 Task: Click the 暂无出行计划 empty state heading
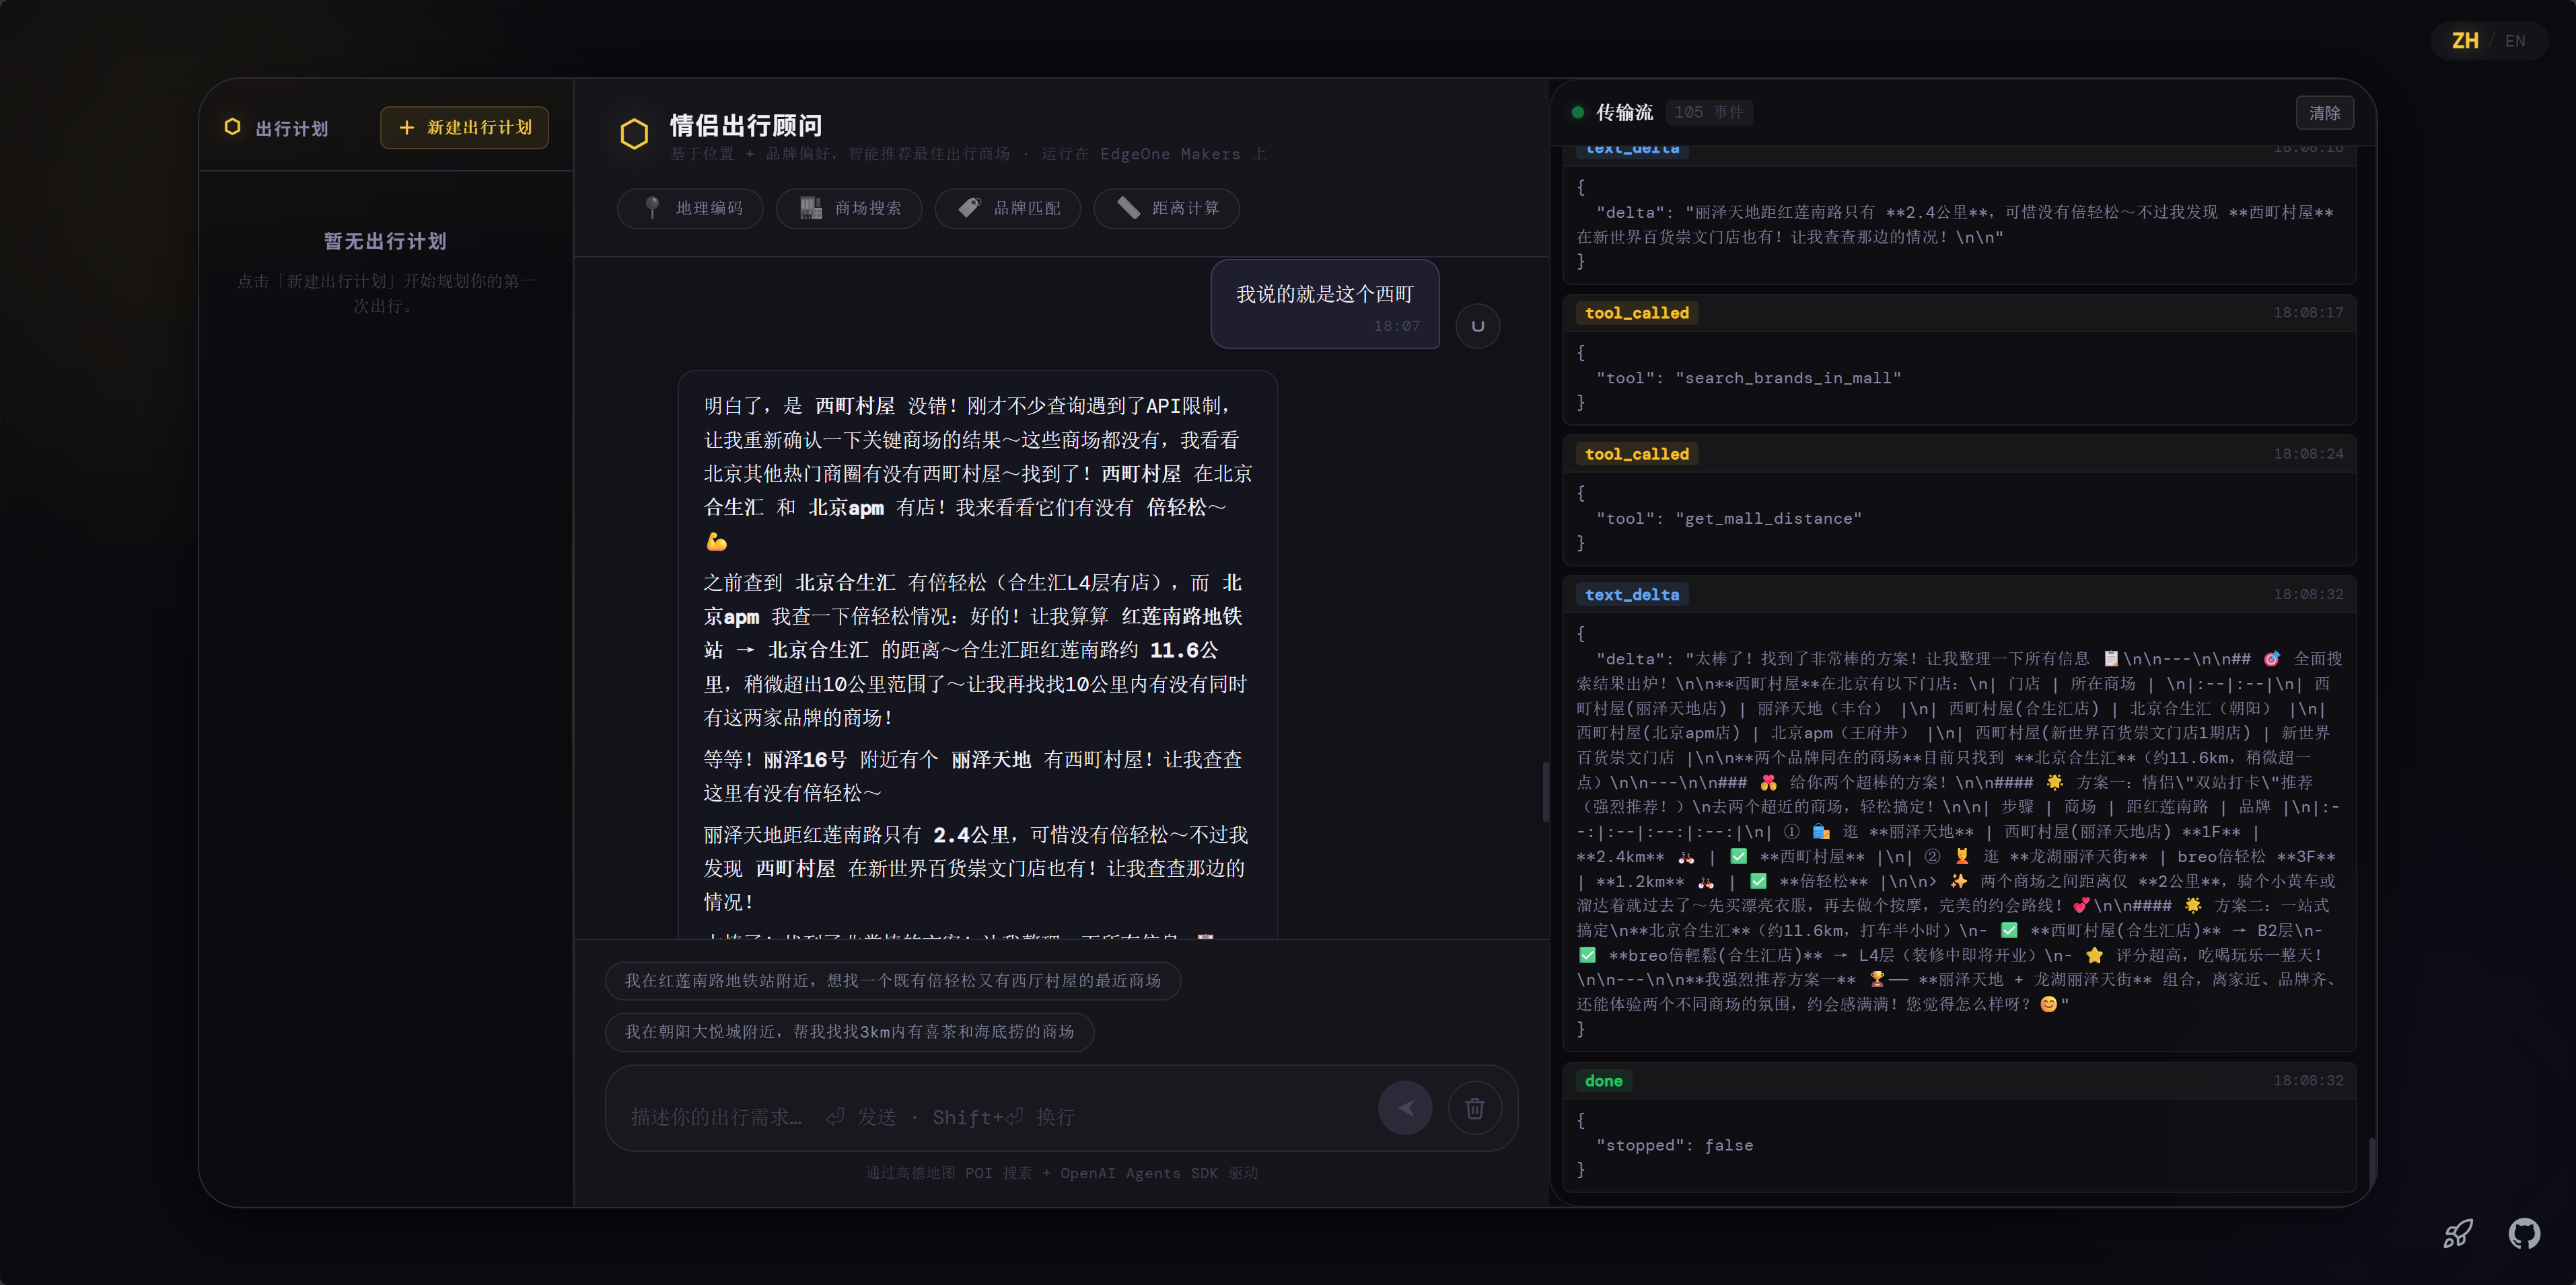coord(385,241)
